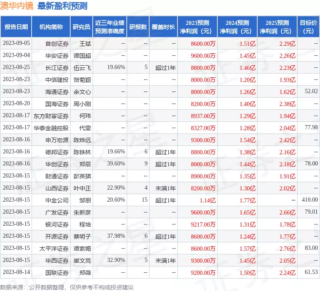This screenshot has height=291, width=320.
Task: Click the 22.90% accuracy value
Action: click(x=116, y=187)
